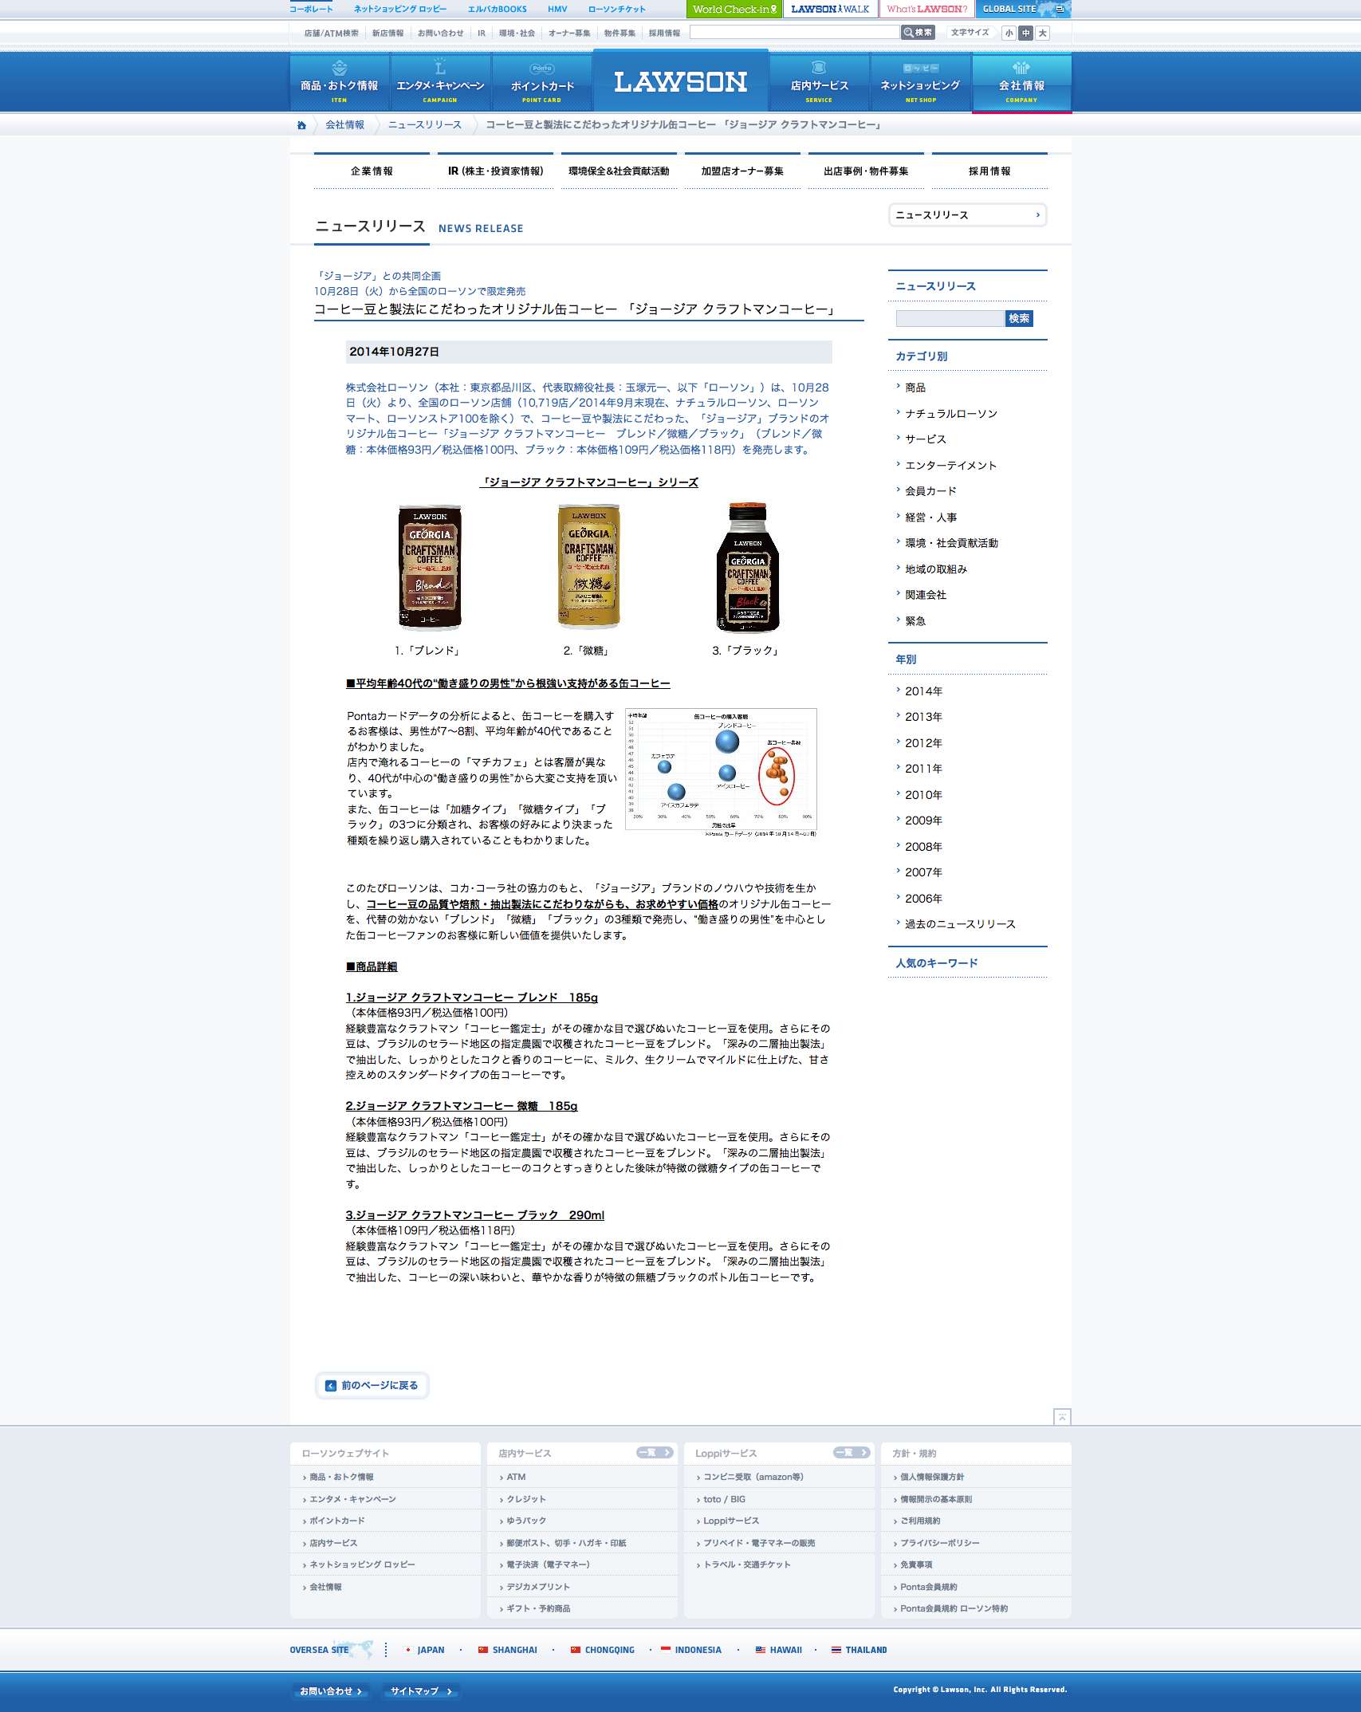Click the home icon in breadcrumb
The image size is (1361, 1712).
pyautogui.click(x=301, y=125)
